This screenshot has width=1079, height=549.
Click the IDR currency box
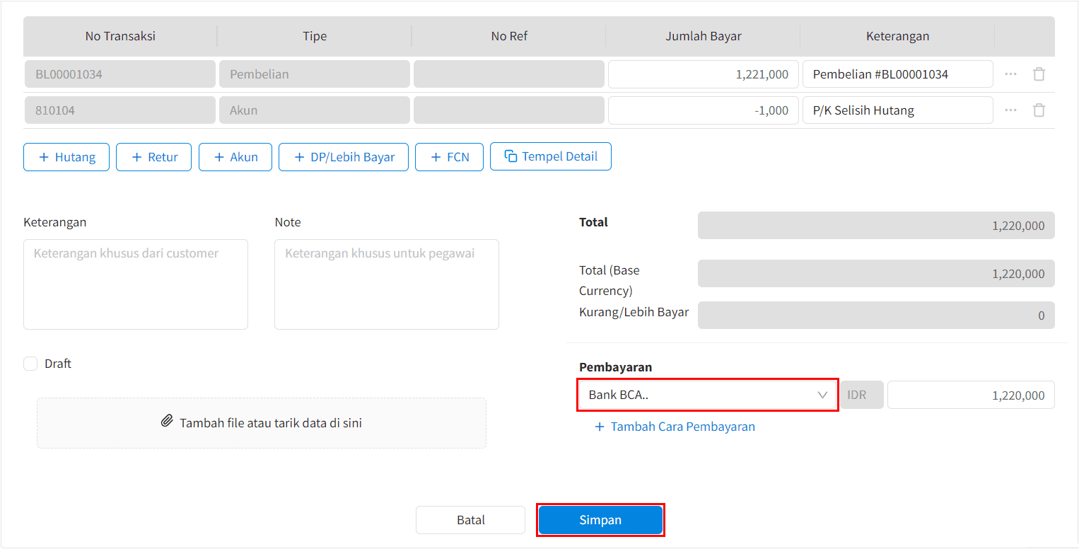[862, 395]
